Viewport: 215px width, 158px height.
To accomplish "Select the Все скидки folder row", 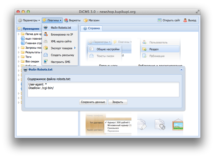I will [32, 61].
